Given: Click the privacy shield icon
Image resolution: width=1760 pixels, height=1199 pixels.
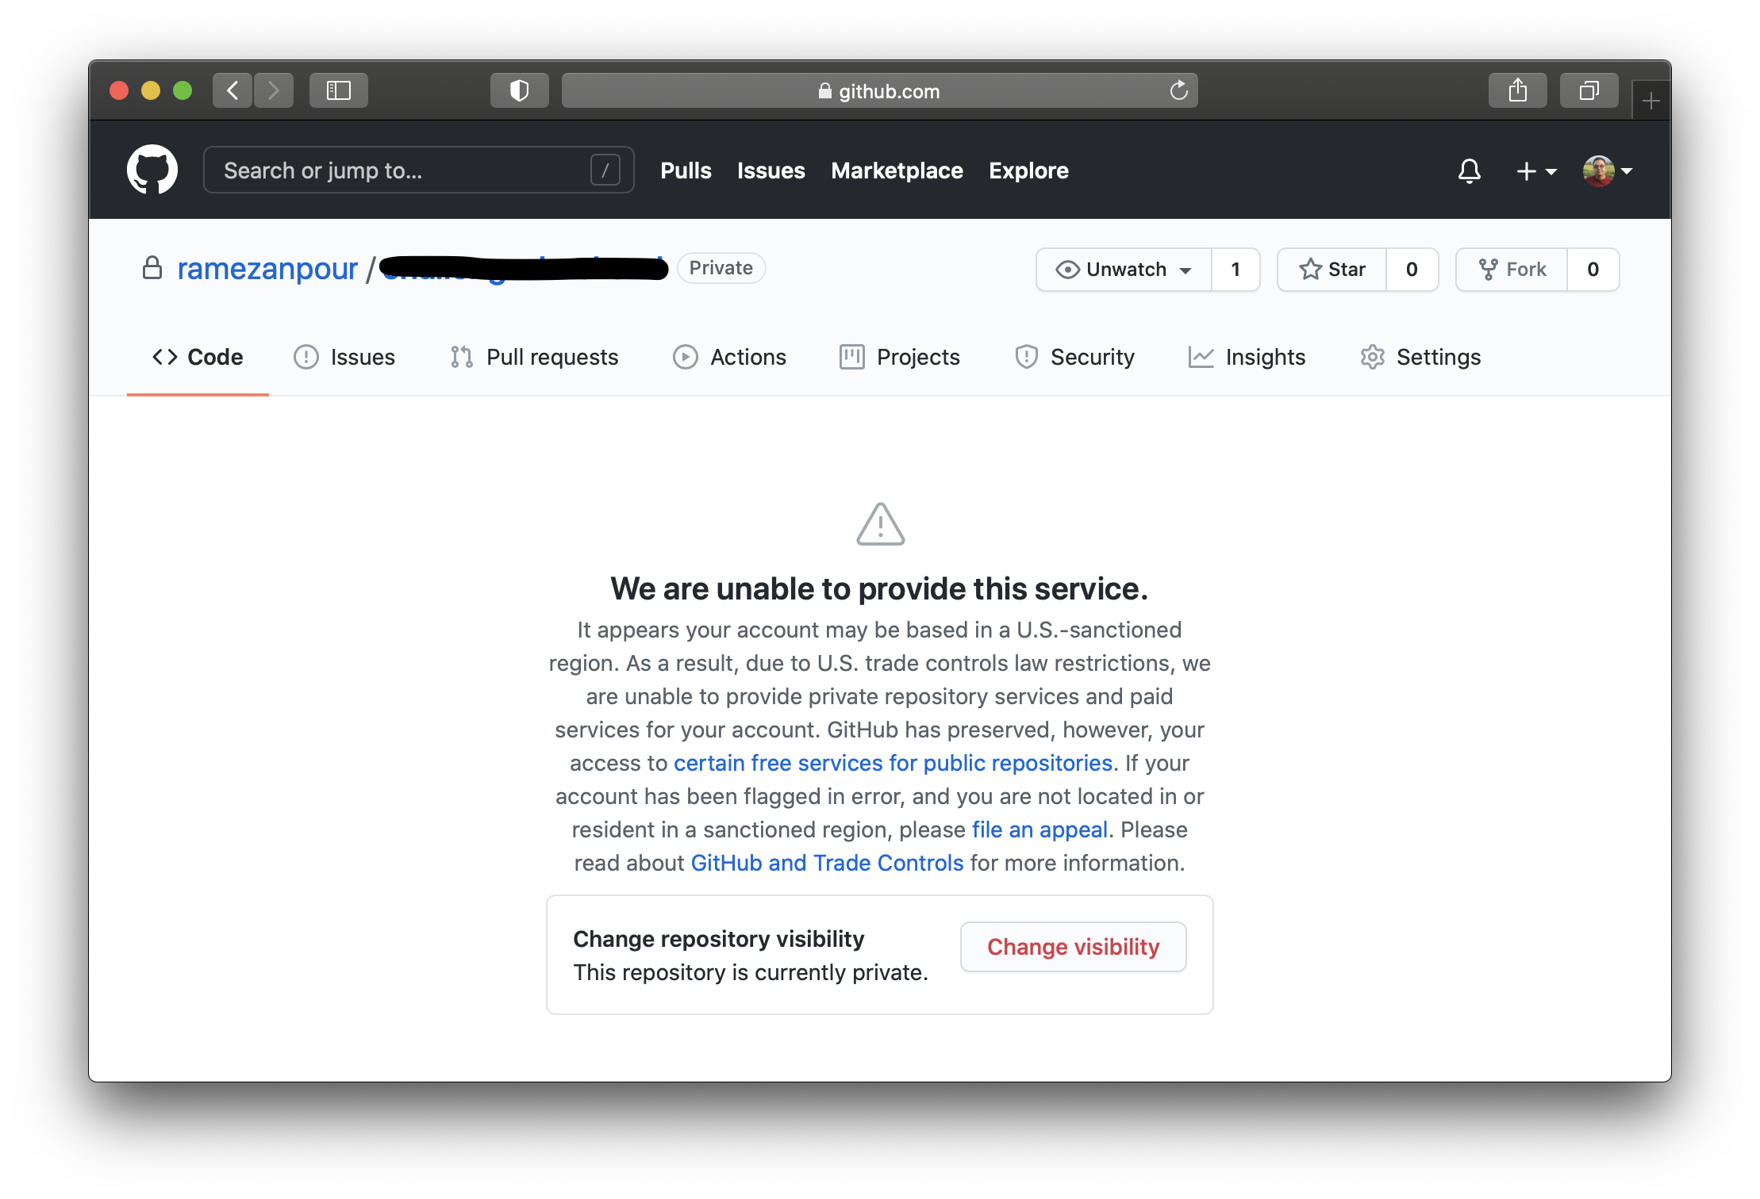Looking at the screenshot, I should (x=519, y=90).
